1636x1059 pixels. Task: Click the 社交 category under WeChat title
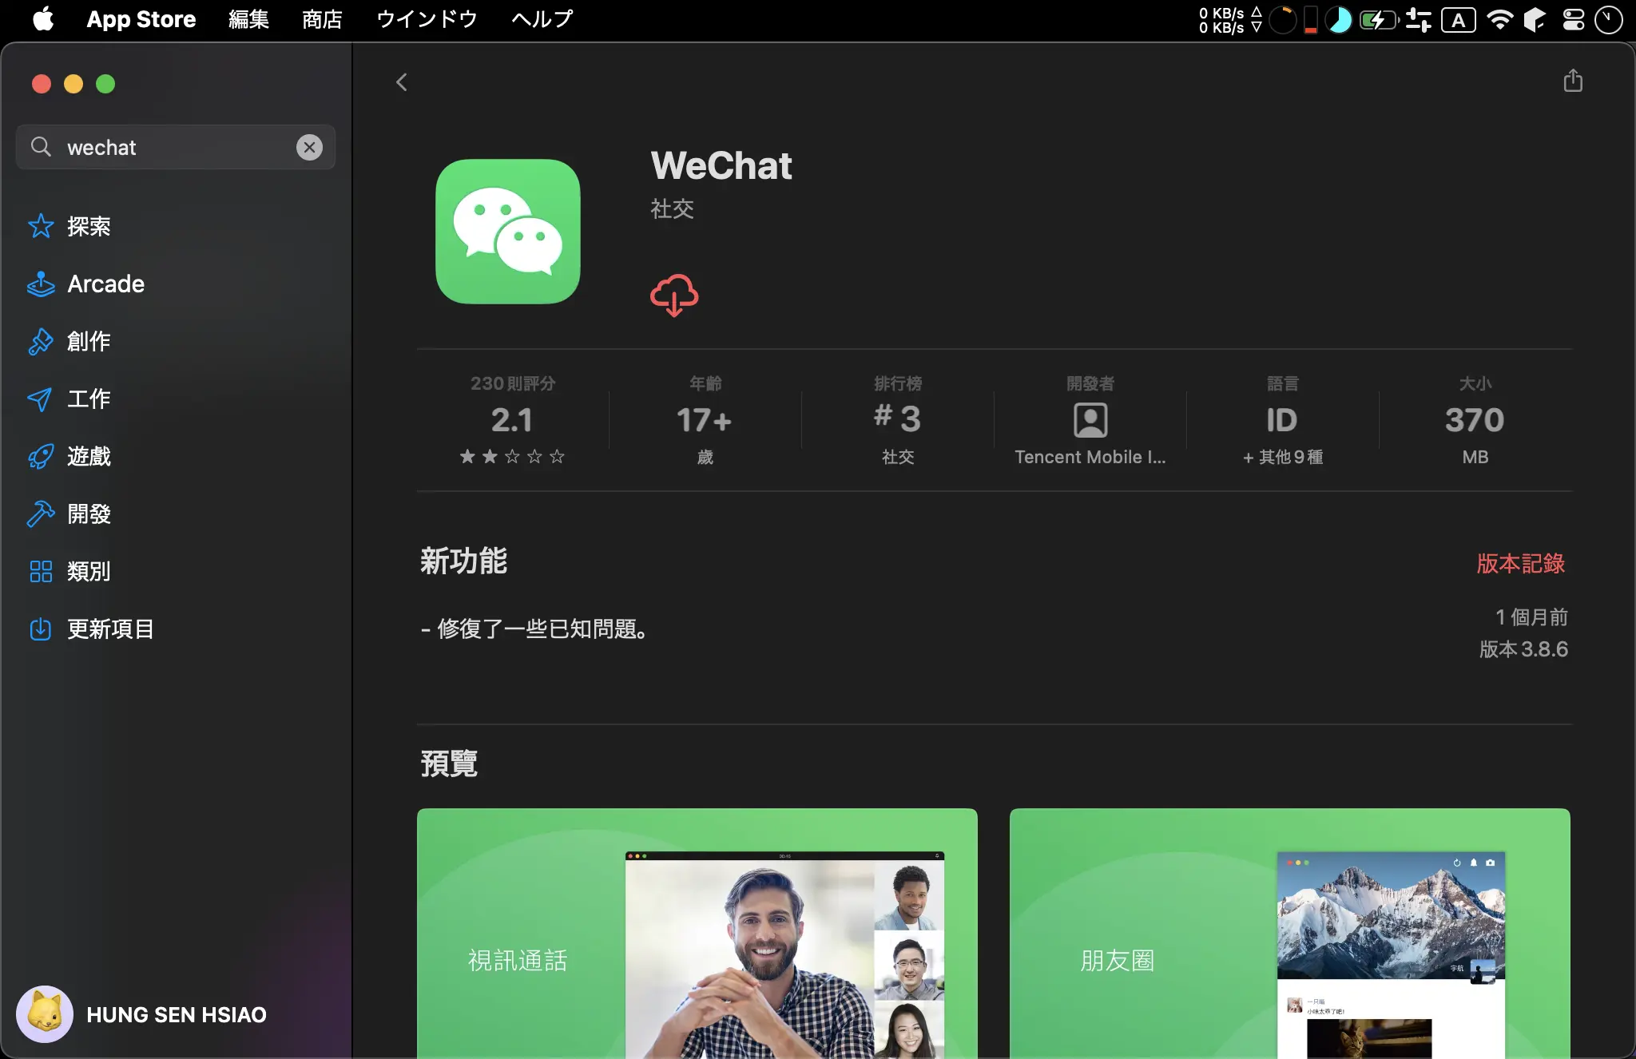tap(672, 208)
